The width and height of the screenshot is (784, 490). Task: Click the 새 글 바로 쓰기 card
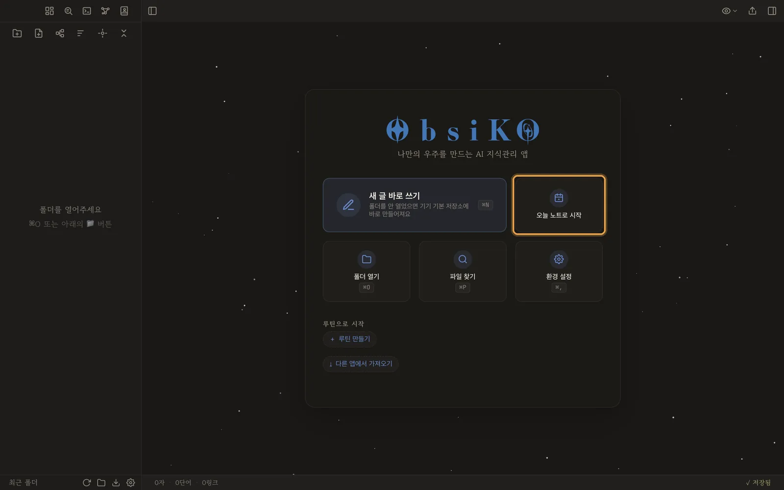click(415, 205)
